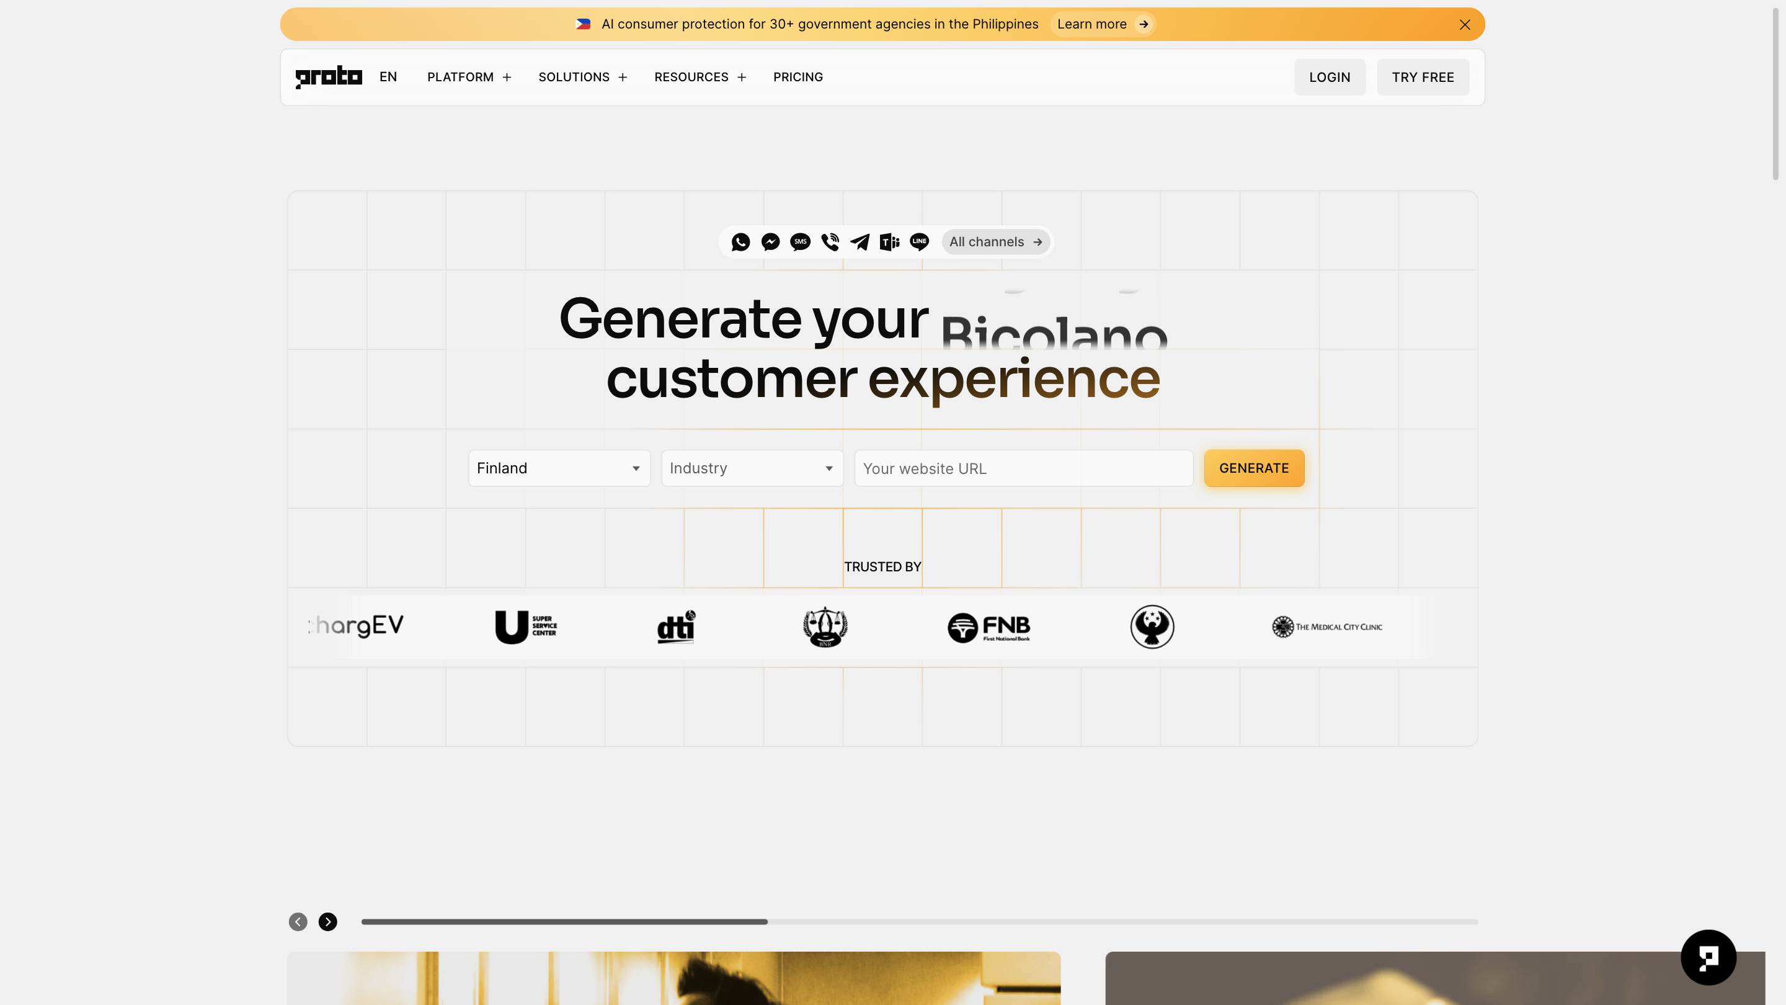Expand the Resources menu
The height and width of the screenshot is (1005, 1786).
[x=700, y=77]
